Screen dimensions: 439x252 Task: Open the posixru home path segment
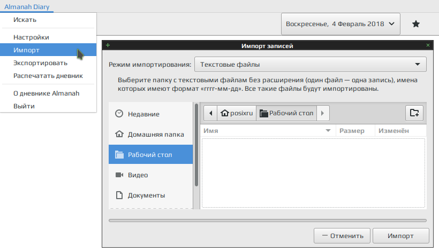pos(237,113)
